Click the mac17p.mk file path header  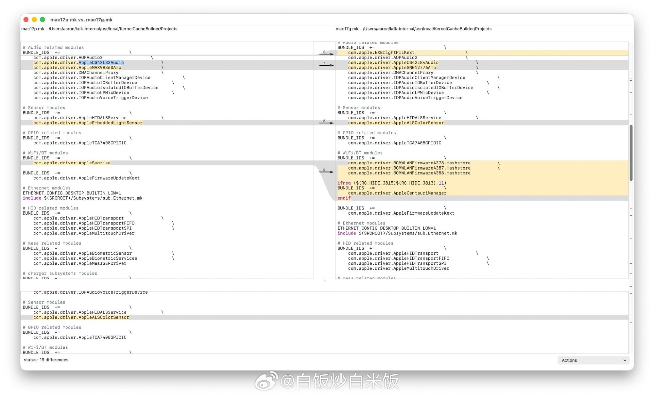point(99,29)
